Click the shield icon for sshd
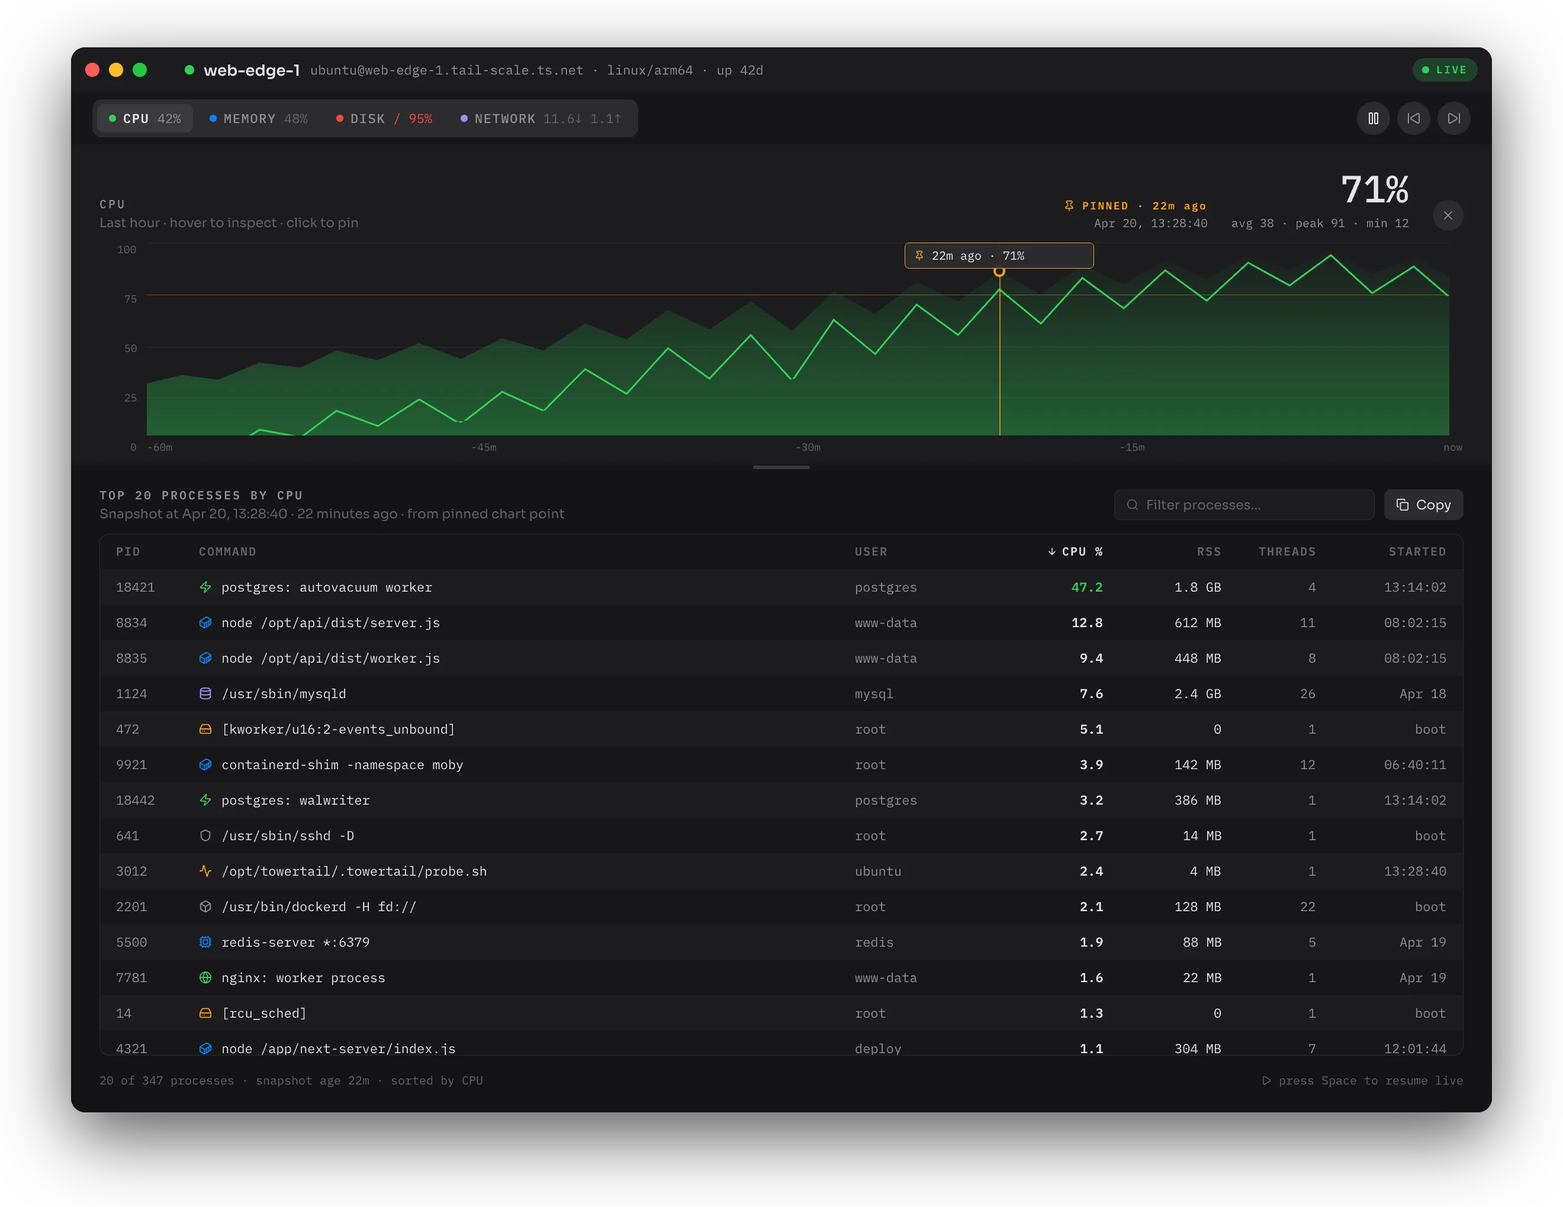 pos(205,835)
